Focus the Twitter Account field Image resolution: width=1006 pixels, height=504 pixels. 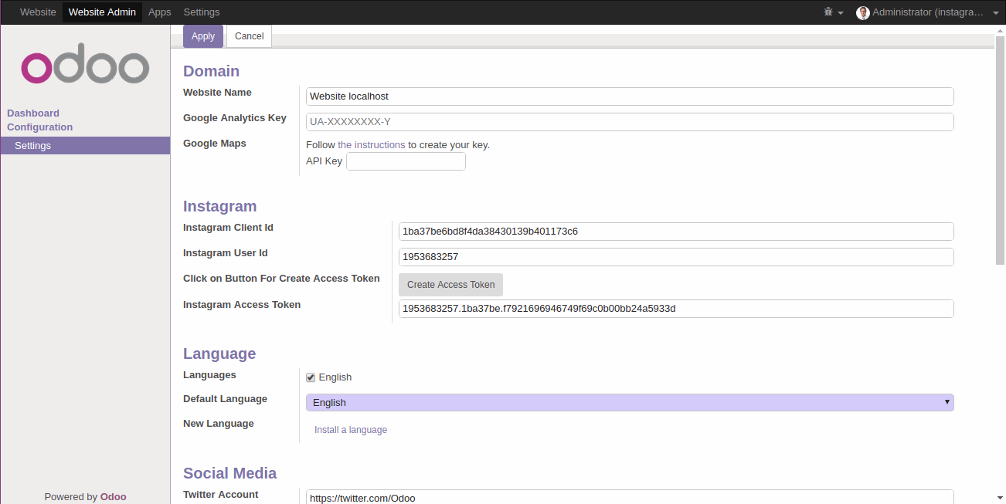pos(630,497)
